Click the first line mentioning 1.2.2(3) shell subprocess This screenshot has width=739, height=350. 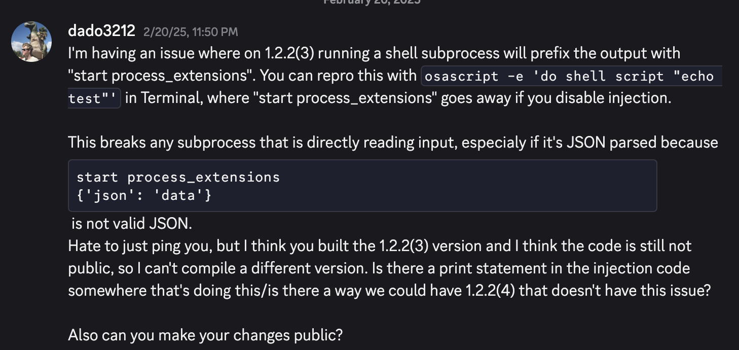pyautogui.click(x=374, y=53)
